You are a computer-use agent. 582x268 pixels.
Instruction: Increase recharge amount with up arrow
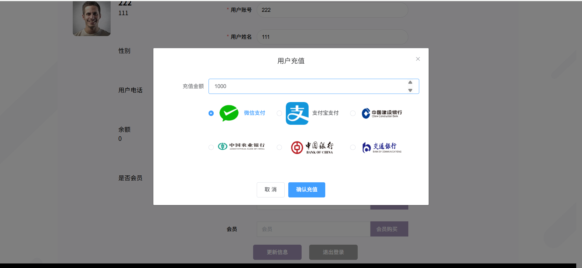(x=410, y=82)
